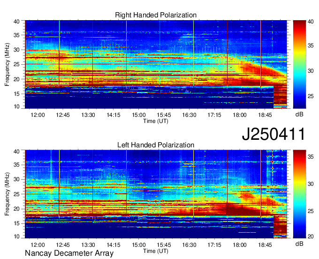Click 18:00 time tick on left-handed plot
The width and height of the screenshot is (319, 259).
click(x=240, y=245)
